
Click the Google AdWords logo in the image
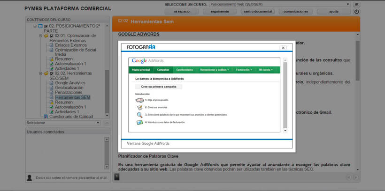click(147, 61)
